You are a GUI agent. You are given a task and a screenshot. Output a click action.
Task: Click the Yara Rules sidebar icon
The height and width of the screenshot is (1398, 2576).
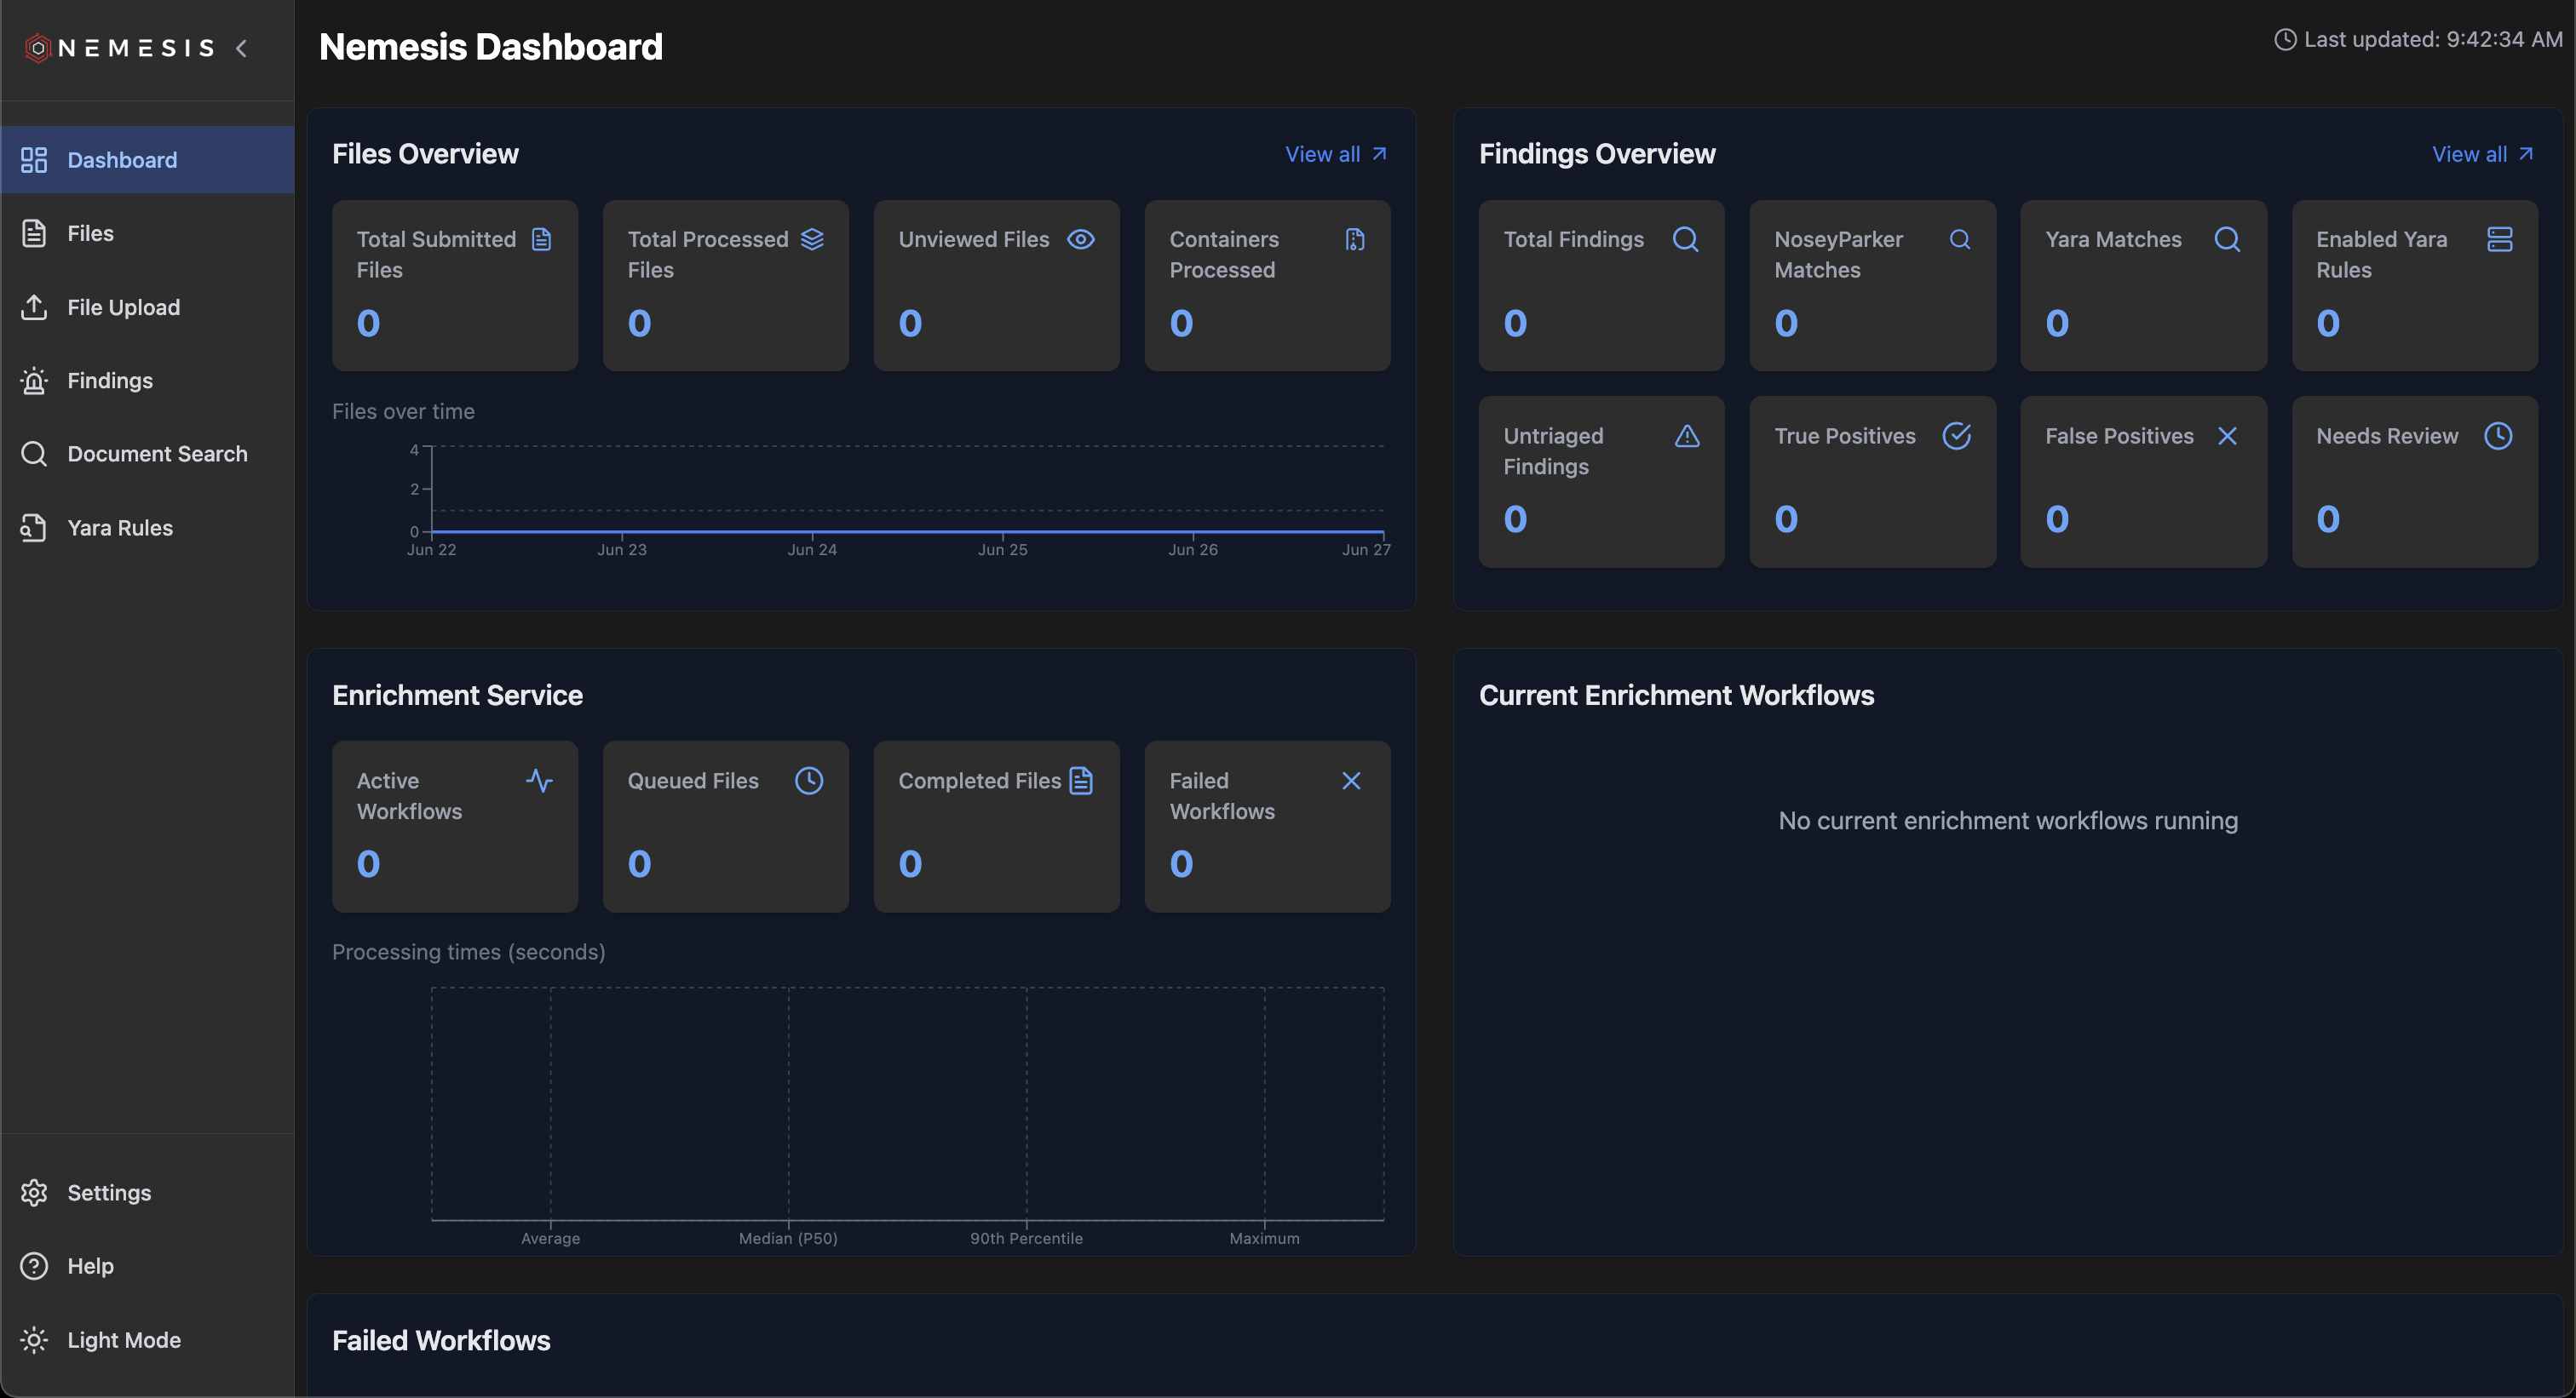34,528
